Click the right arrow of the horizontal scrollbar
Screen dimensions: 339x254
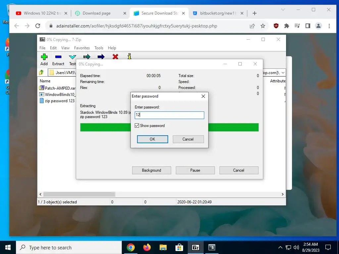point(282,194)
